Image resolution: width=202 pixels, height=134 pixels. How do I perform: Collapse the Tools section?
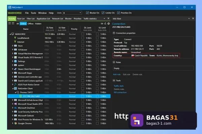point(114,80)
